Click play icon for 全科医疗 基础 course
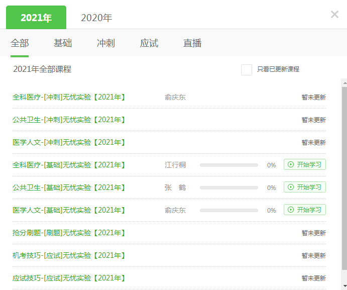Screen dimensions: 347x290 pyautogui.click(x=291, y=164)
